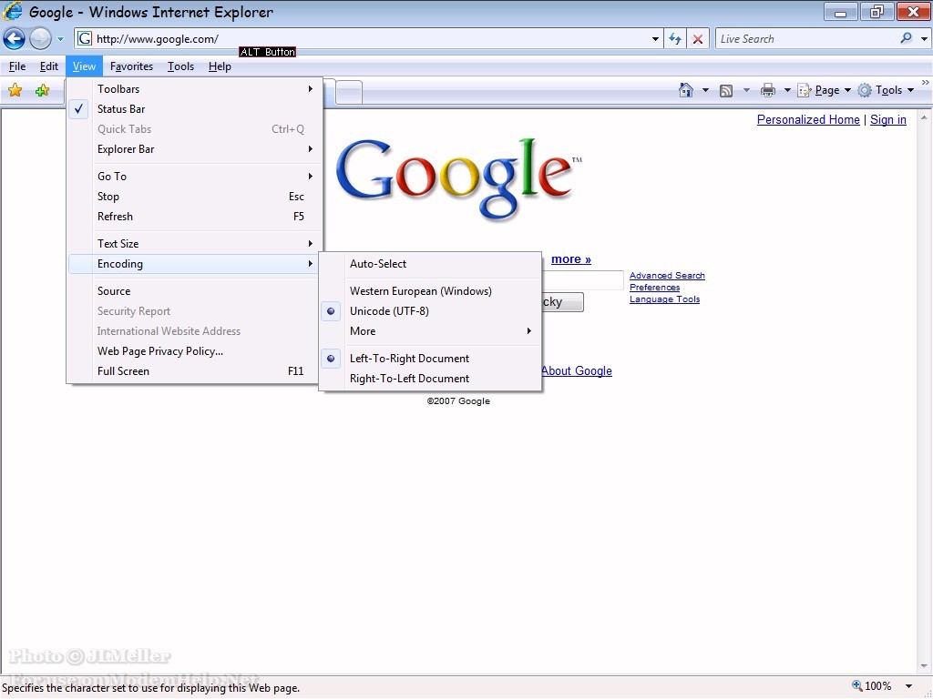This screenshot has height=699, width=933.
Task: Click the zoom magnifier icon in status bar
Action: [x=856, y=685]
